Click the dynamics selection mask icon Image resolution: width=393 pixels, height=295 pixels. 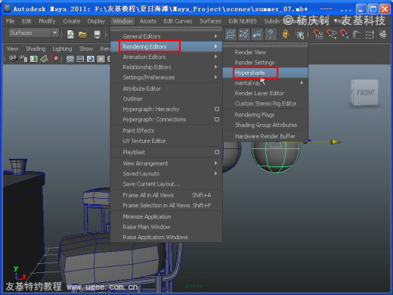(257, 34)
